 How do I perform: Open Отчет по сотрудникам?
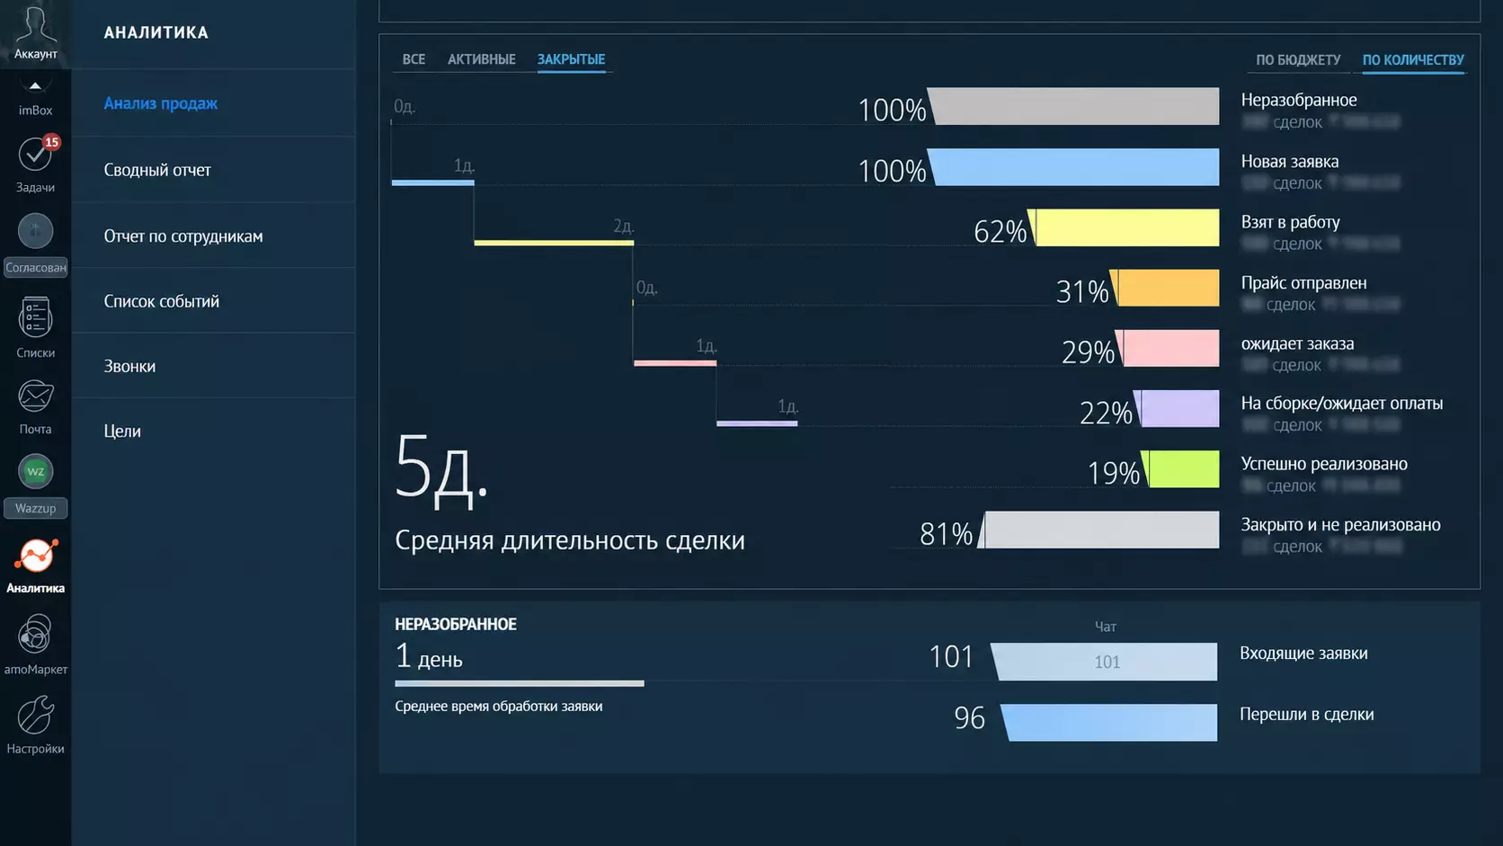[183, 236]
